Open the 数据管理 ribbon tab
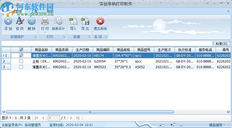Screen dimensions: 232x128 15,11
